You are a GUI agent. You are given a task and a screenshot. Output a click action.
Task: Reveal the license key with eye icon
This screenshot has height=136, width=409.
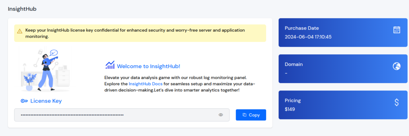[x=221, y=115]
